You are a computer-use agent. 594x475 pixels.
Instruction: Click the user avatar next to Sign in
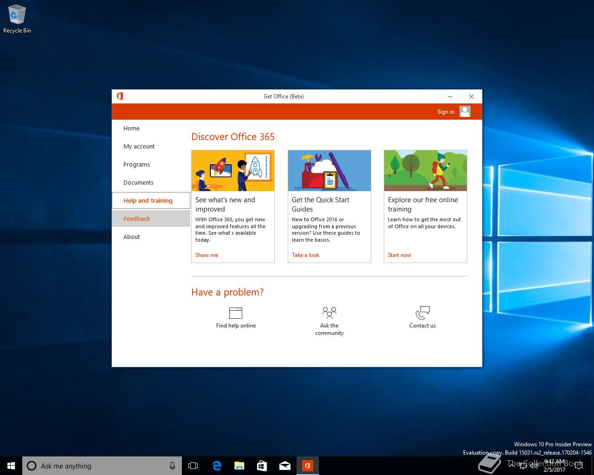point(465,111)
